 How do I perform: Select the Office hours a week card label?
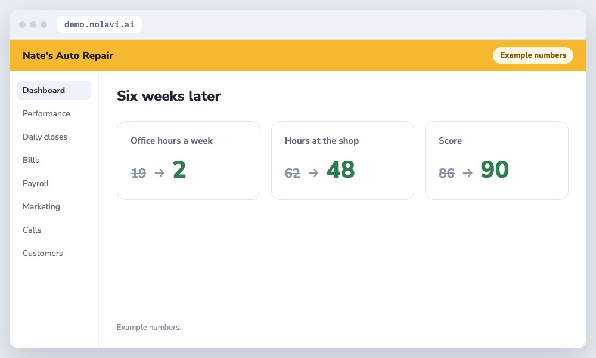(x=172, y=141)
